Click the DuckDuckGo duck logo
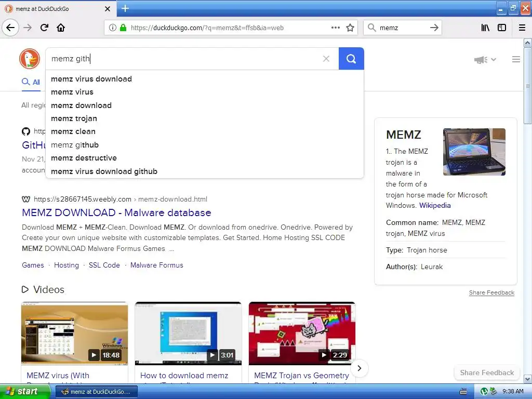This screenshot has height=399, width=532. [x=30, y=59]
